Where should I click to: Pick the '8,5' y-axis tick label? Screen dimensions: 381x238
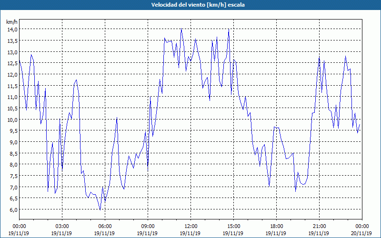pyautogui.click(x=14, y=153)
